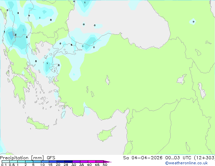Click the '0.1' legend scale label
Image resolution: width=215 pixels, height=166 pixels.
pos(4,165)
